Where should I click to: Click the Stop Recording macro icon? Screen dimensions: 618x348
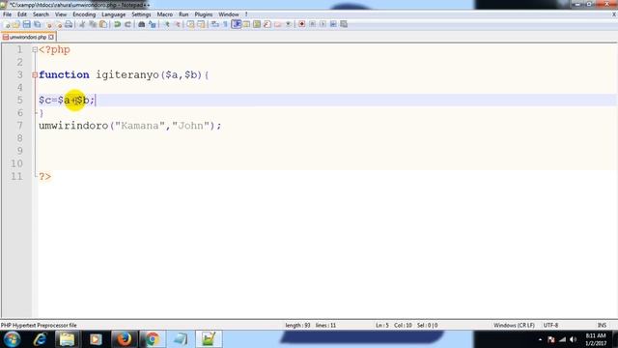312,24
